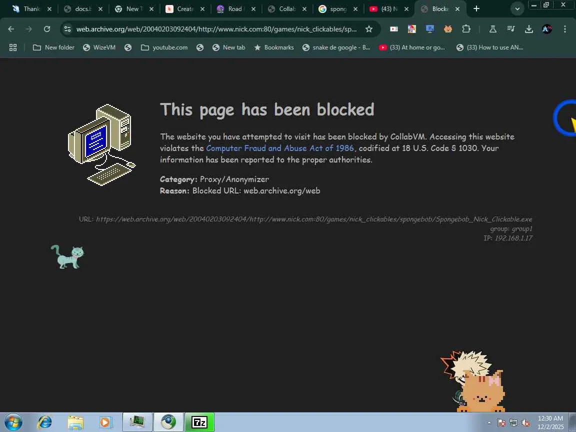Image resolution: width=576 pixels, height=432 pixels.
Task: Open the Bookmarks star folder
Action: point(274,47)
